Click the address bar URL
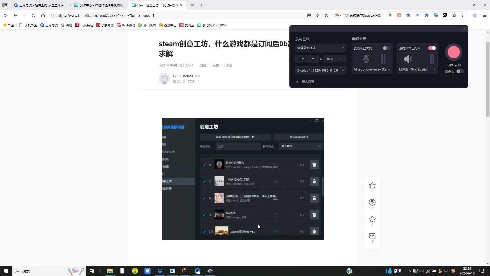This screenshot has height=276, width=490. [105, 15]
